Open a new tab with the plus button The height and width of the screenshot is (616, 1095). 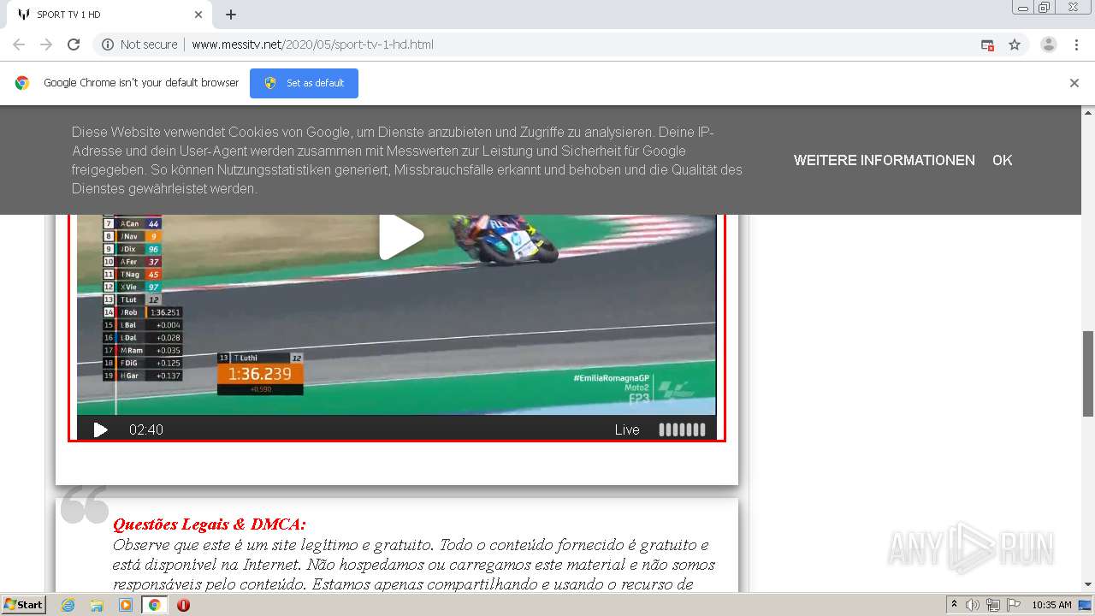(231, 15)
